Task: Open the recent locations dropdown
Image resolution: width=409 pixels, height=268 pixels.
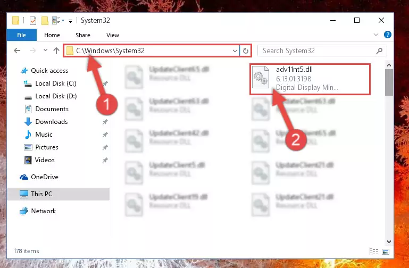Action: (x=45, y=50)
